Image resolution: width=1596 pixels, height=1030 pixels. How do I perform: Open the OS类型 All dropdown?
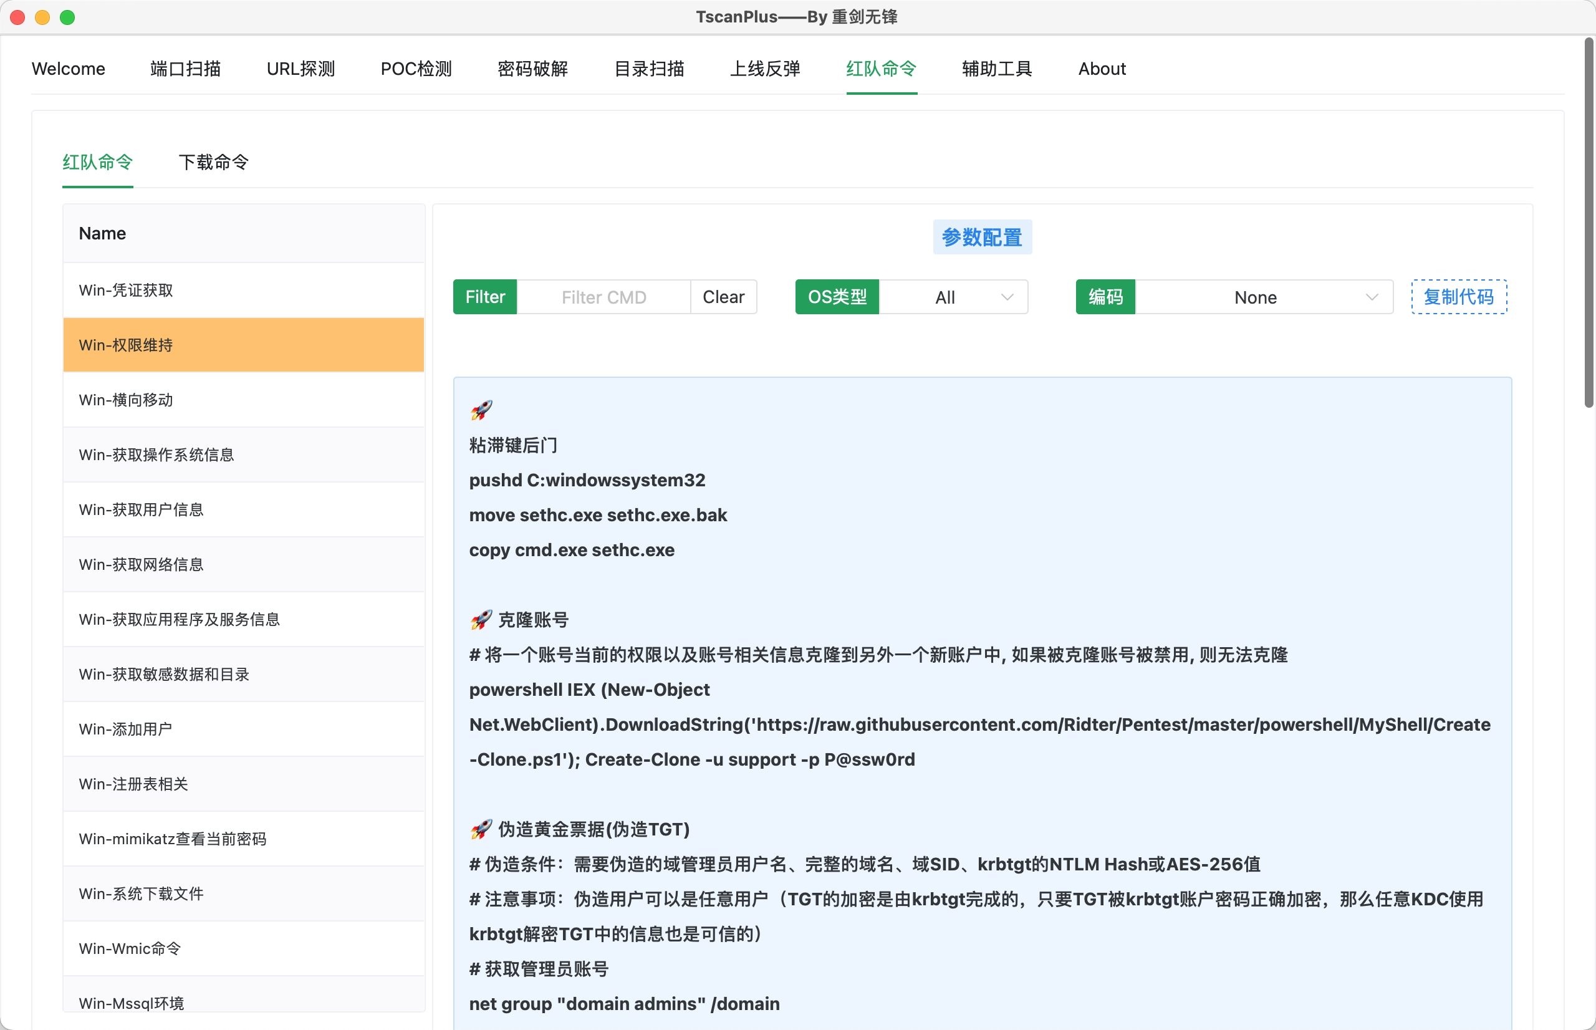pyautogui.click(x=953, y=297)
